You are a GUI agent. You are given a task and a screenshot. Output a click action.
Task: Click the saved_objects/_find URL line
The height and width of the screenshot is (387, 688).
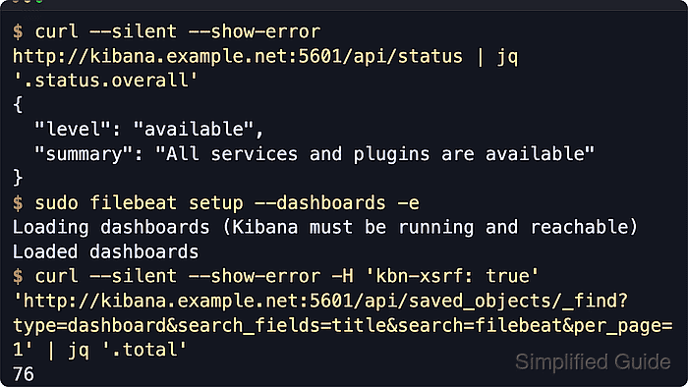(x=320, y=301)
